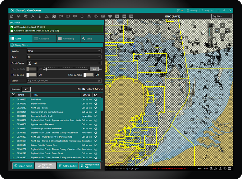Click the skull icon in map status bar
Screen dimensions: 242x179
[x=211, y=169]
